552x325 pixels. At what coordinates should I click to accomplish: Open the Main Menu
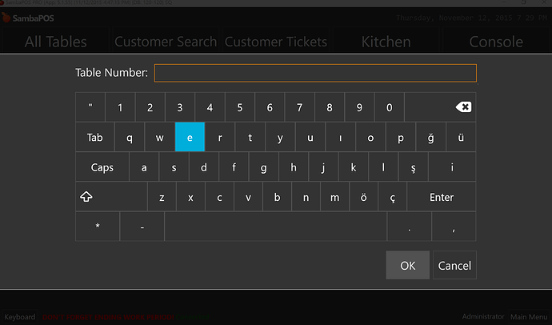point(529,317)
